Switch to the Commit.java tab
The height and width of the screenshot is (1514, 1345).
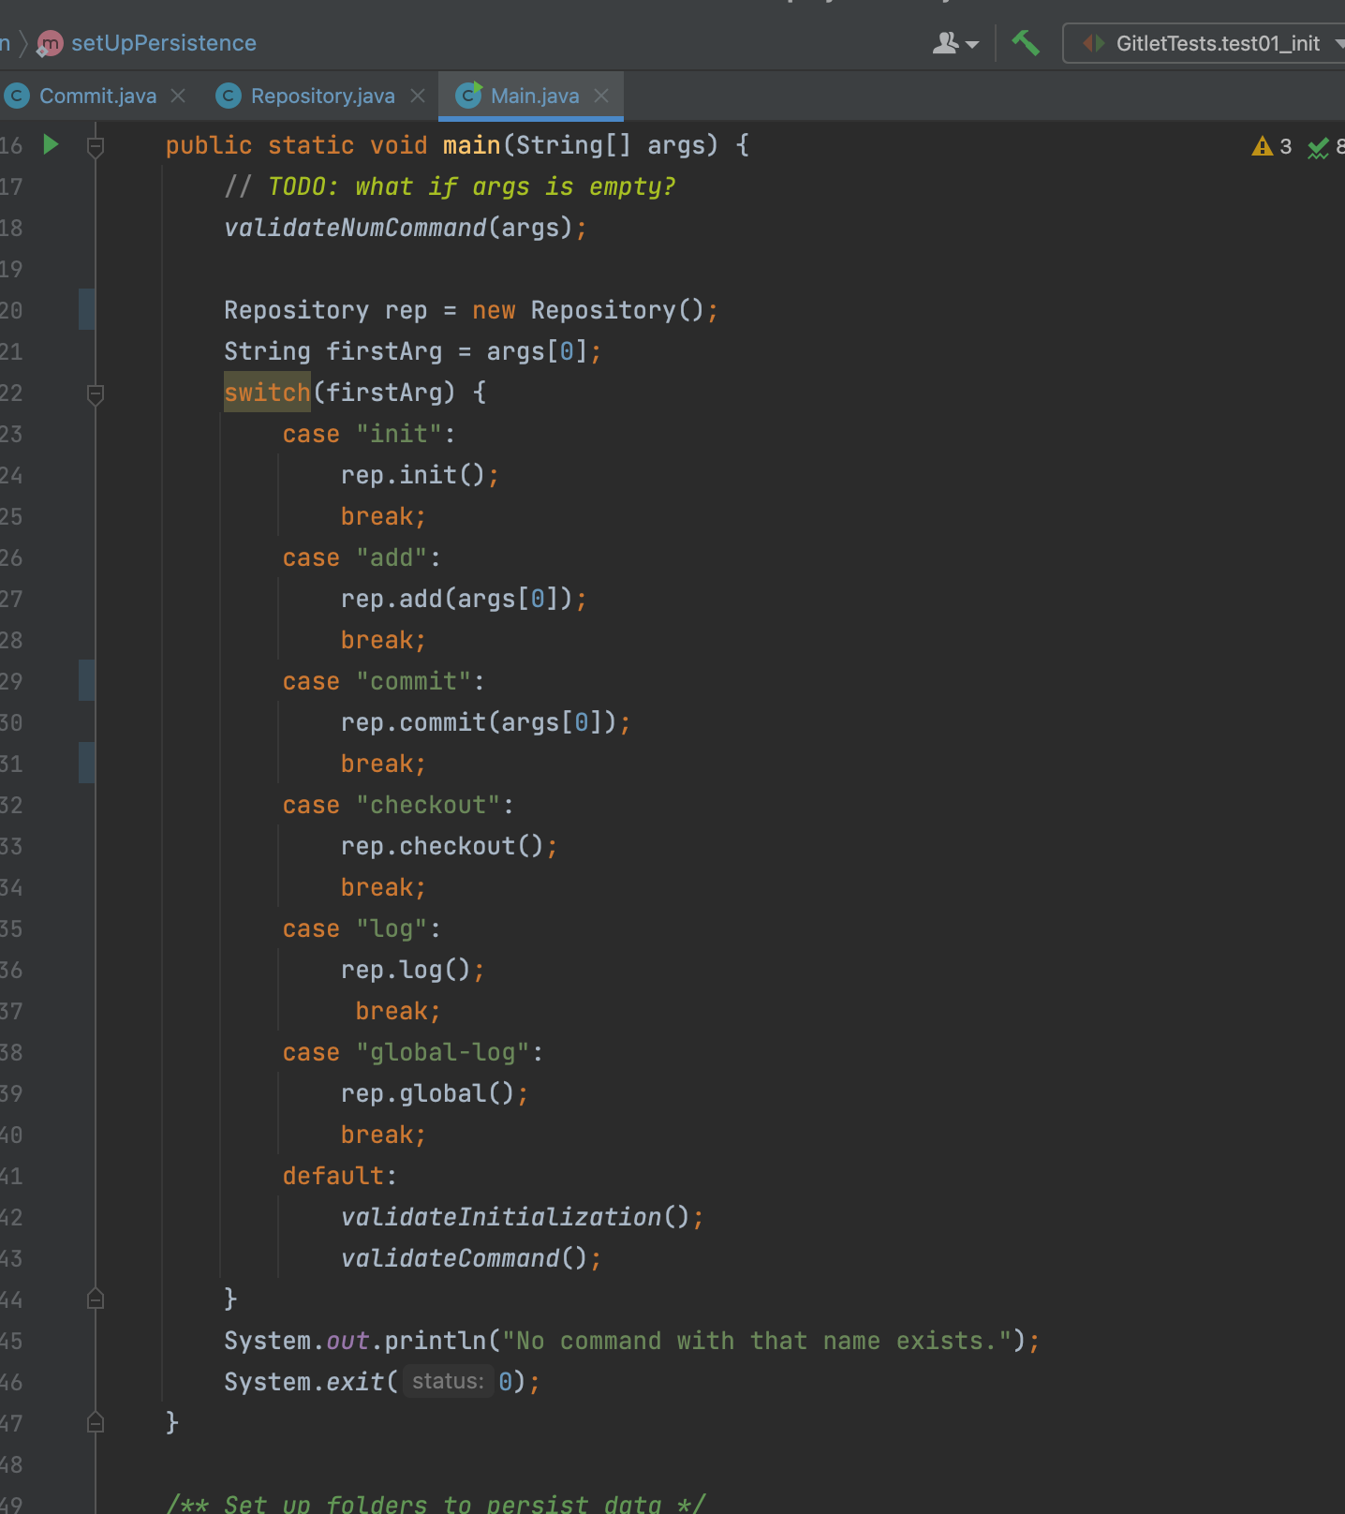coord(97,96)
